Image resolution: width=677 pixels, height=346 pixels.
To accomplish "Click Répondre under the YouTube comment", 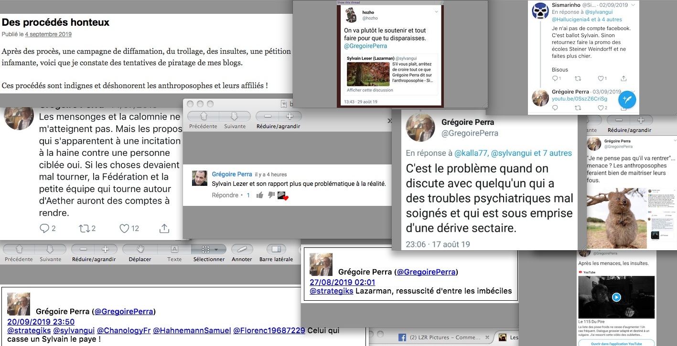I will click(225, 195).
